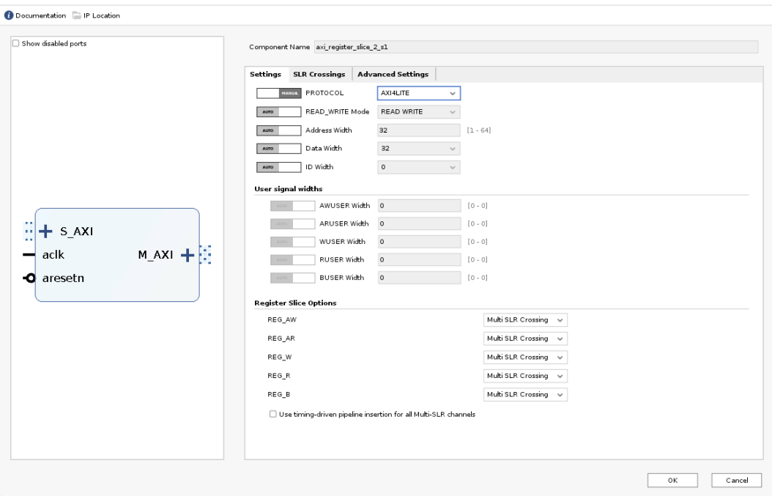The height and width of the screenshot is (496, 772).
Task: Switch to the SLR Crossings tab
Action: click(x=319, y=74)
